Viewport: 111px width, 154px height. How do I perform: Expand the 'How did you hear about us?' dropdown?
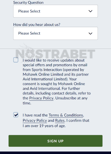click(x=56, y=33)
